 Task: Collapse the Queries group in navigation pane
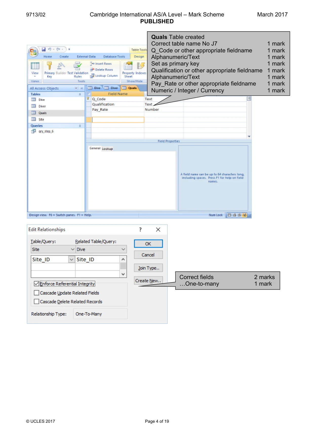pyautogui.click(x=80, y=126)
